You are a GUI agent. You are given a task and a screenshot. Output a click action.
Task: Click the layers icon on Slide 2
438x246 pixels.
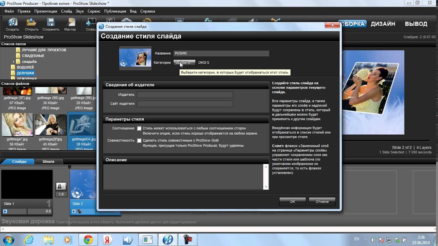coord(79,211)
